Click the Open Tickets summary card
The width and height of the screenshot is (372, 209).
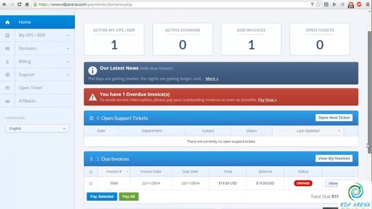[x=320, y=39]
